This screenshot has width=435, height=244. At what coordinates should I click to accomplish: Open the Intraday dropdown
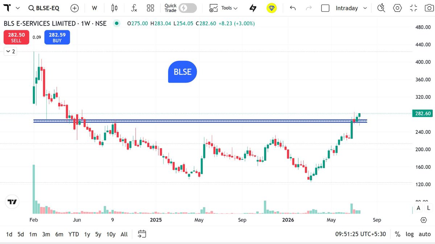coord(351,8)
